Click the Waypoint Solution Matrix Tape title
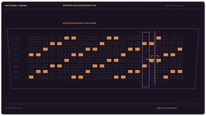Screen dimensions: 206x116 tap(80, 5)
